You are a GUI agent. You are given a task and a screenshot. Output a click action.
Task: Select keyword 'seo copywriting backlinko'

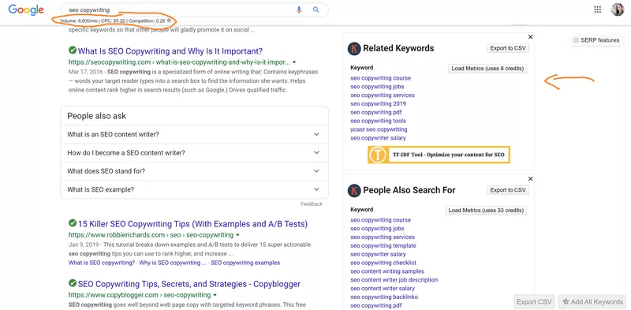[x=384, y=297]
